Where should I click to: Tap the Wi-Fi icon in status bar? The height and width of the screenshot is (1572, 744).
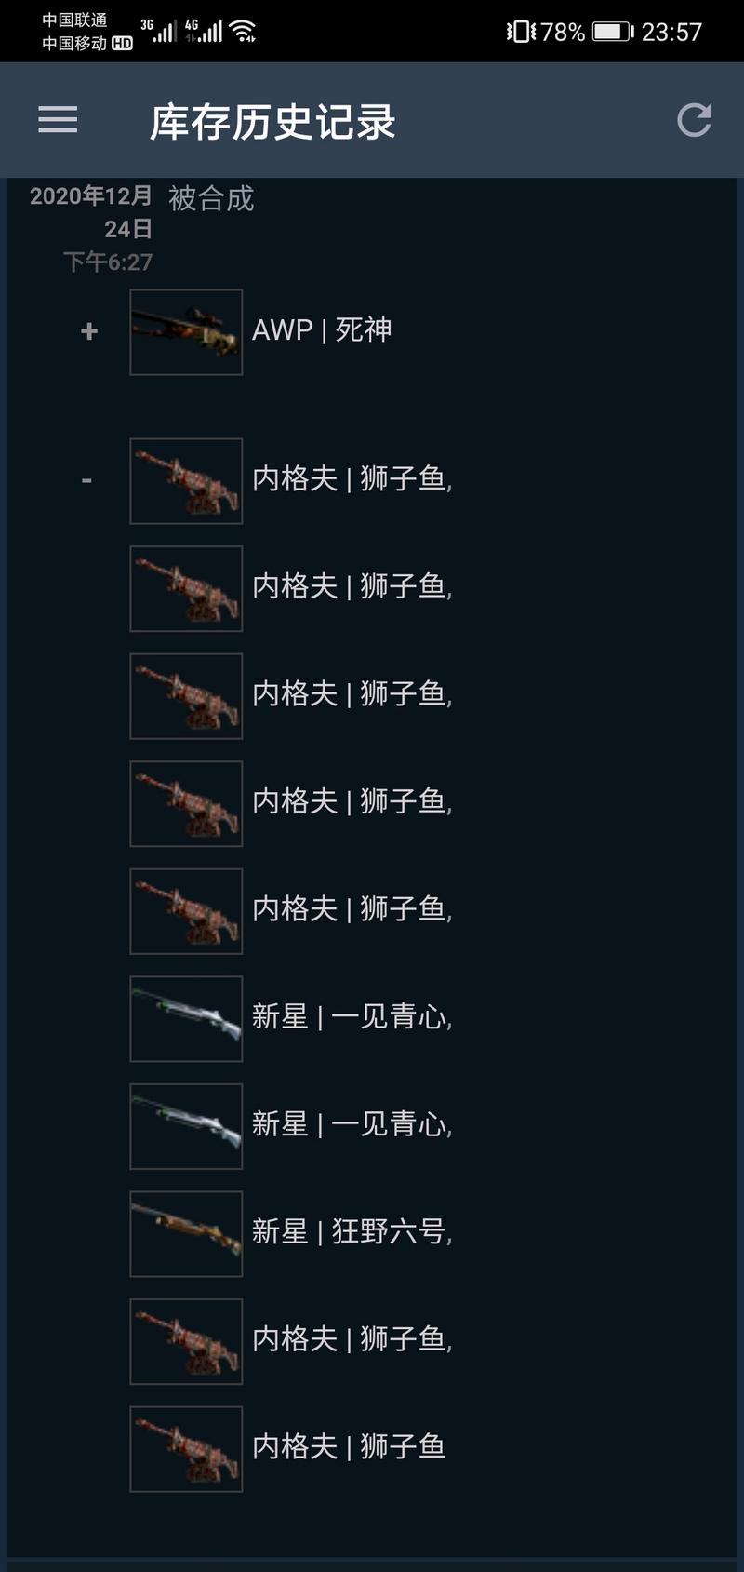point(244,31)
